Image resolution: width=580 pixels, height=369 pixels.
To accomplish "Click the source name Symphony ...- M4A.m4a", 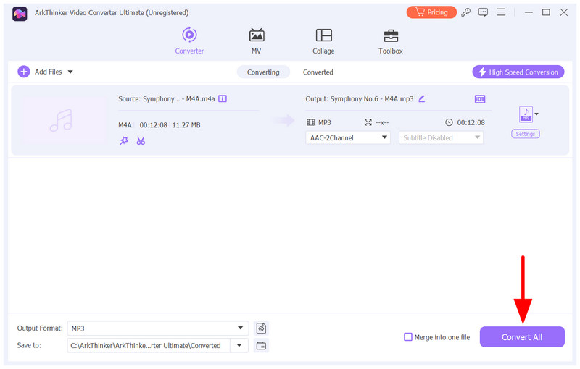I will [179, 98].
